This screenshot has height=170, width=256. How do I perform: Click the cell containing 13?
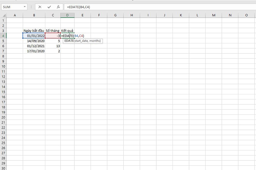[x=53, y=46]
